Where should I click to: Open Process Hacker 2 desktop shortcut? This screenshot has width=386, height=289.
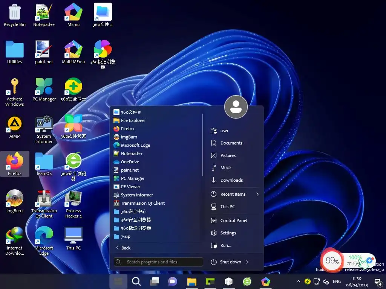74,204
